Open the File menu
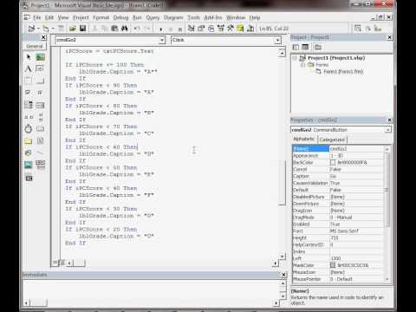Image resolution: width=416 pixels, height=312 pixels. (x=36, y=17)
